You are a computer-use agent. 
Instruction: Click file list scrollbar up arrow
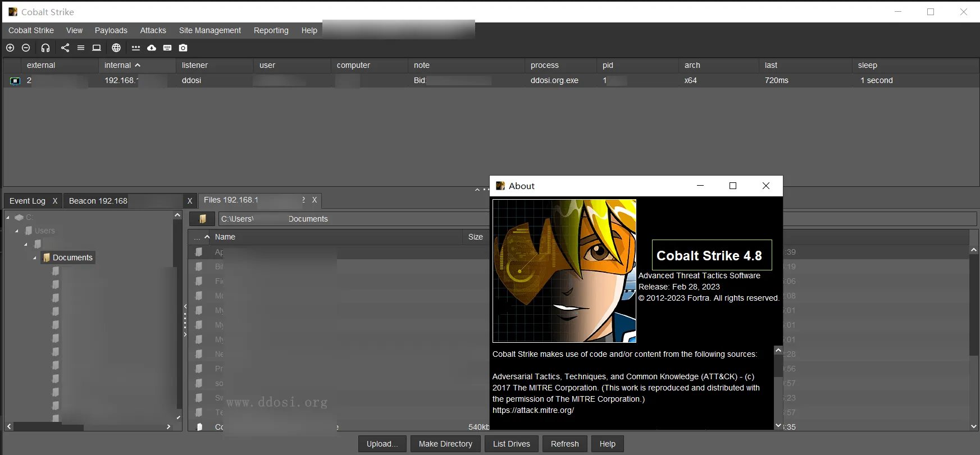[974, 249]
